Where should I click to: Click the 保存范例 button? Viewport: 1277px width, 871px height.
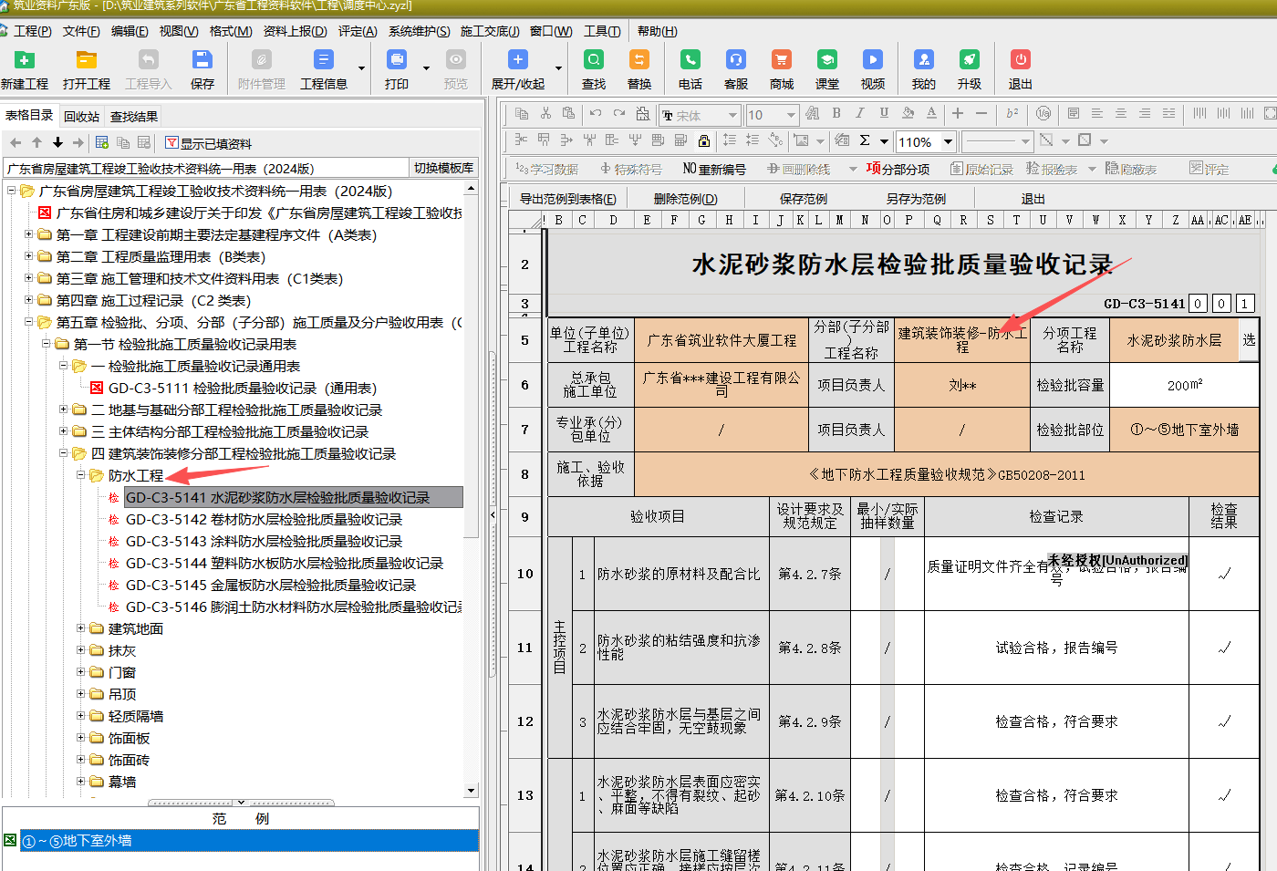(x=804, y=199)
